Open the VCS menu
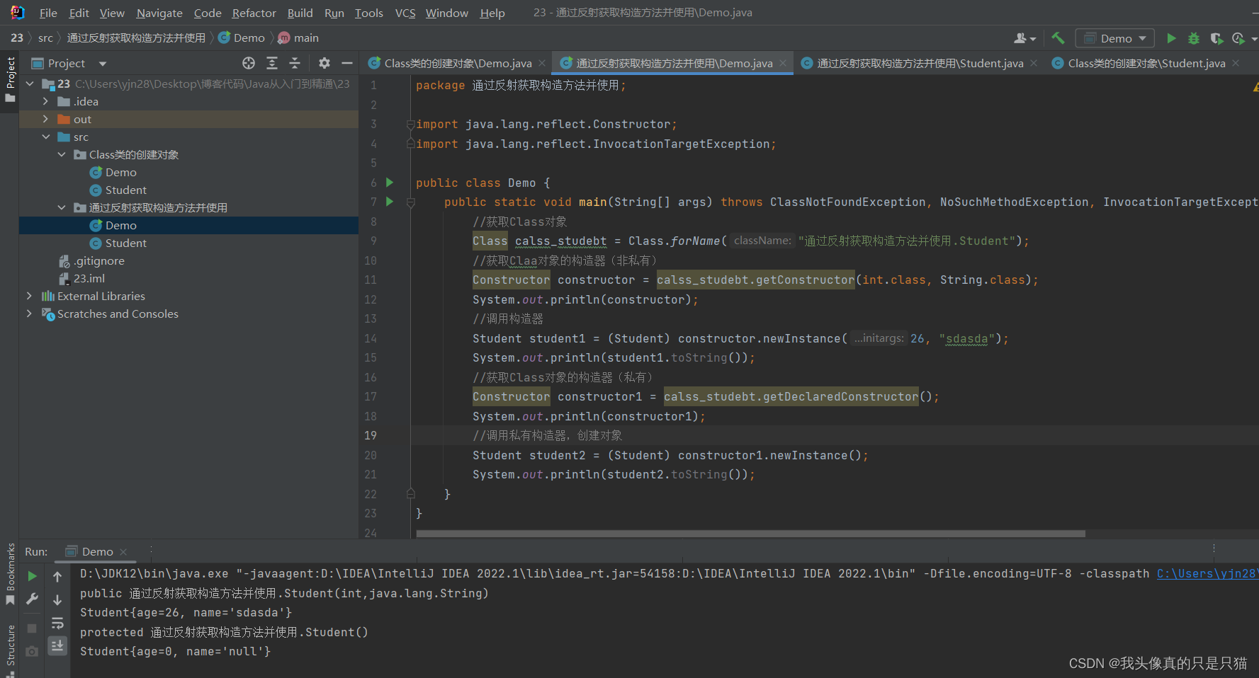The image size is (1259, 678). (x=405, y=13)
